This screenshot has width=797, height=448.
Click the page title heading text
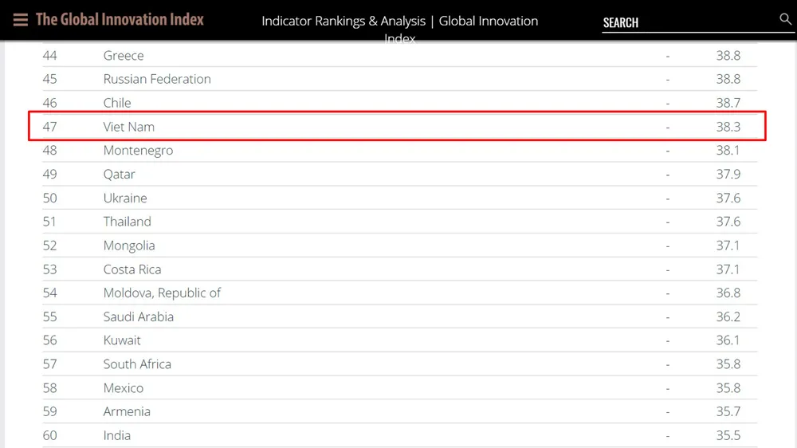click(399, 22)
